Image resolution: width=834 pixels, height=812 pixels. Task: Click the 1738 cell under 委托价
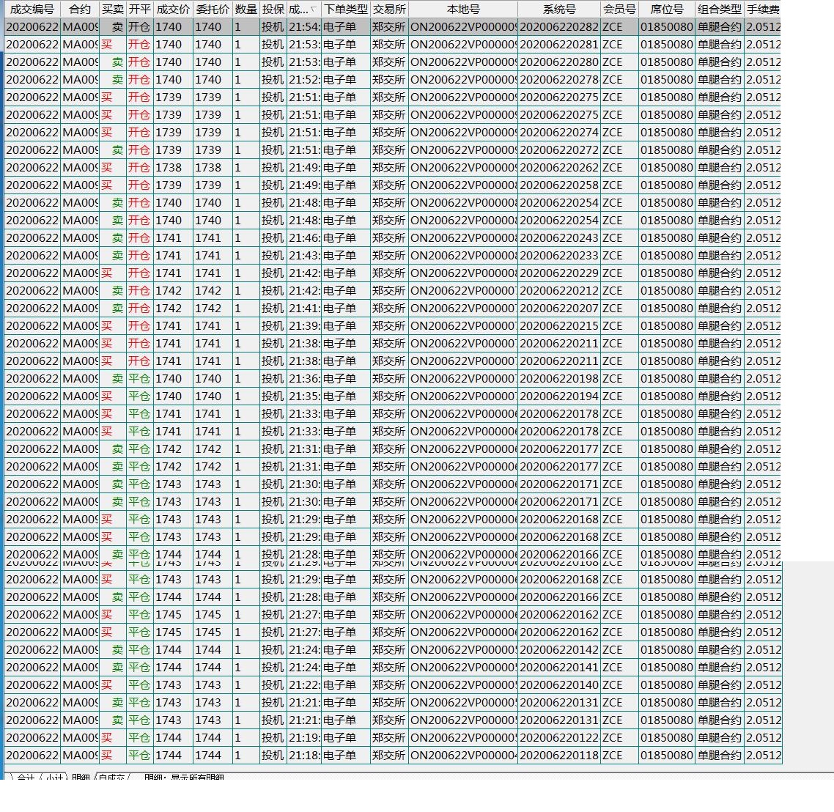213,167
